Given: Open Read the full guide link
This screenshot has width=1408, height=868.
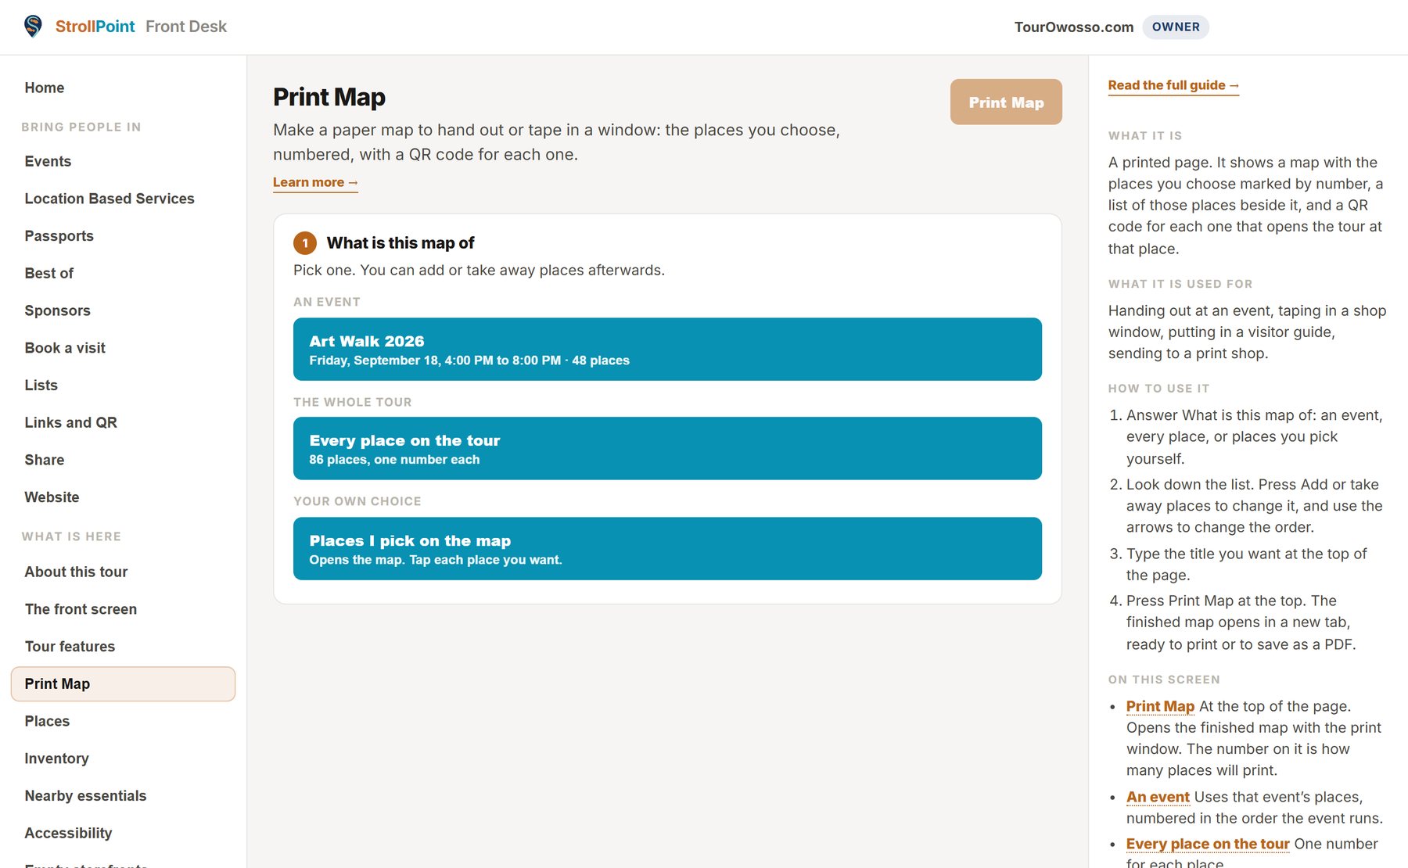Looking at the screenshot, I should (1173, 85).
